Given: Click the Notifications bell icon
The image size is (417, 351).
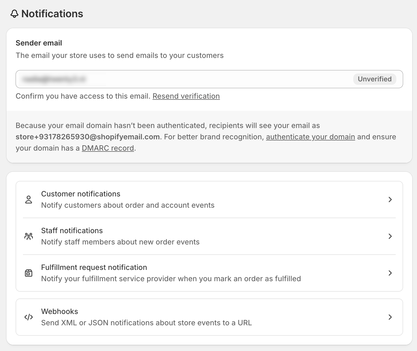Looking at the screenshot, I should click(x=14, y=14).
